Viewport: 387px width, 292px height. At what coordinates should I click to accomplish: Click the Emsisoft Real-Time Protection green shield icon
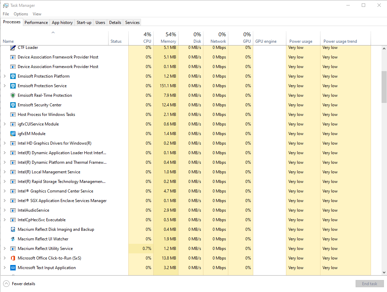[13, 95]
